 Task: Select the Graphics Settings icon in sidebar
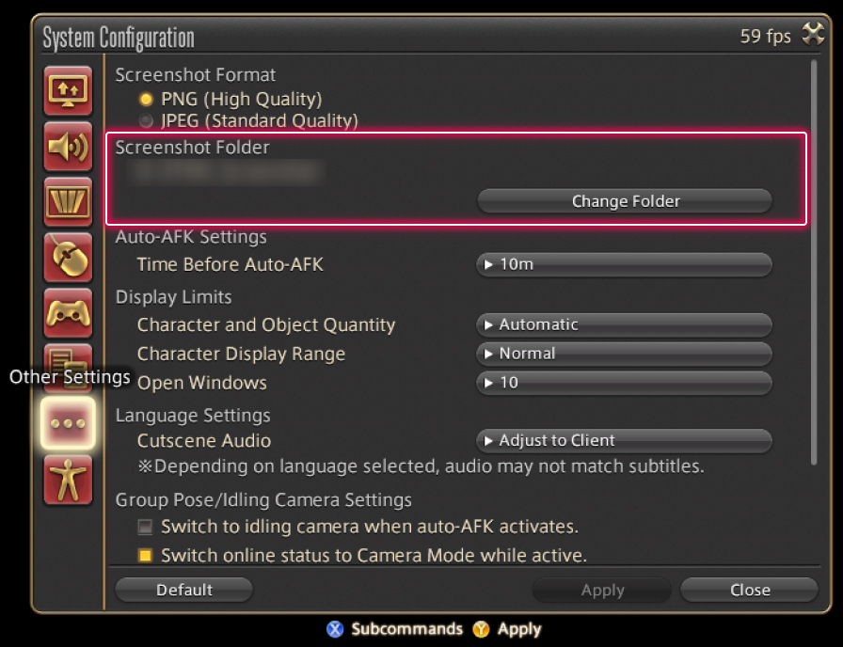coord(68,202)
